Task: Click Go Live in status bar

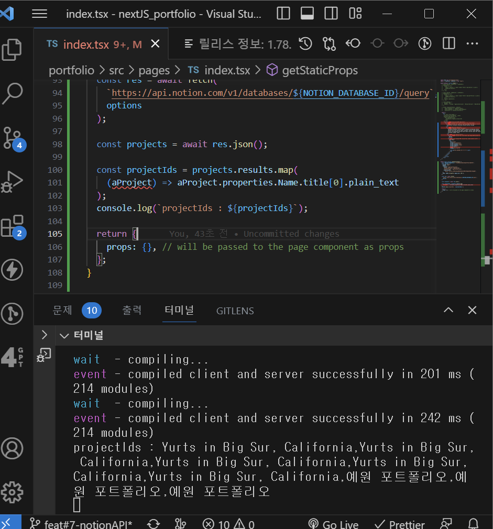Action: (x=333, y=524)
